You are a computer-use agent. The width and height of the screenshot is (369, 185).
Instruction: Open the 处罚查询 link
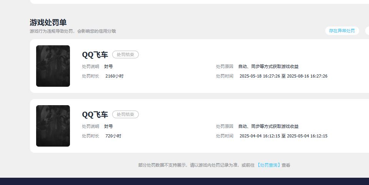[x=268, y=165]
